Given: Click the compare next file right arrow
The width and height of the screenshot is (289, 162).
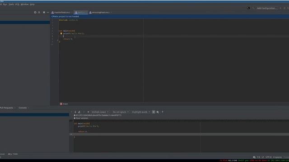Looking at the screenshot, I should click(x=88, y=112).
